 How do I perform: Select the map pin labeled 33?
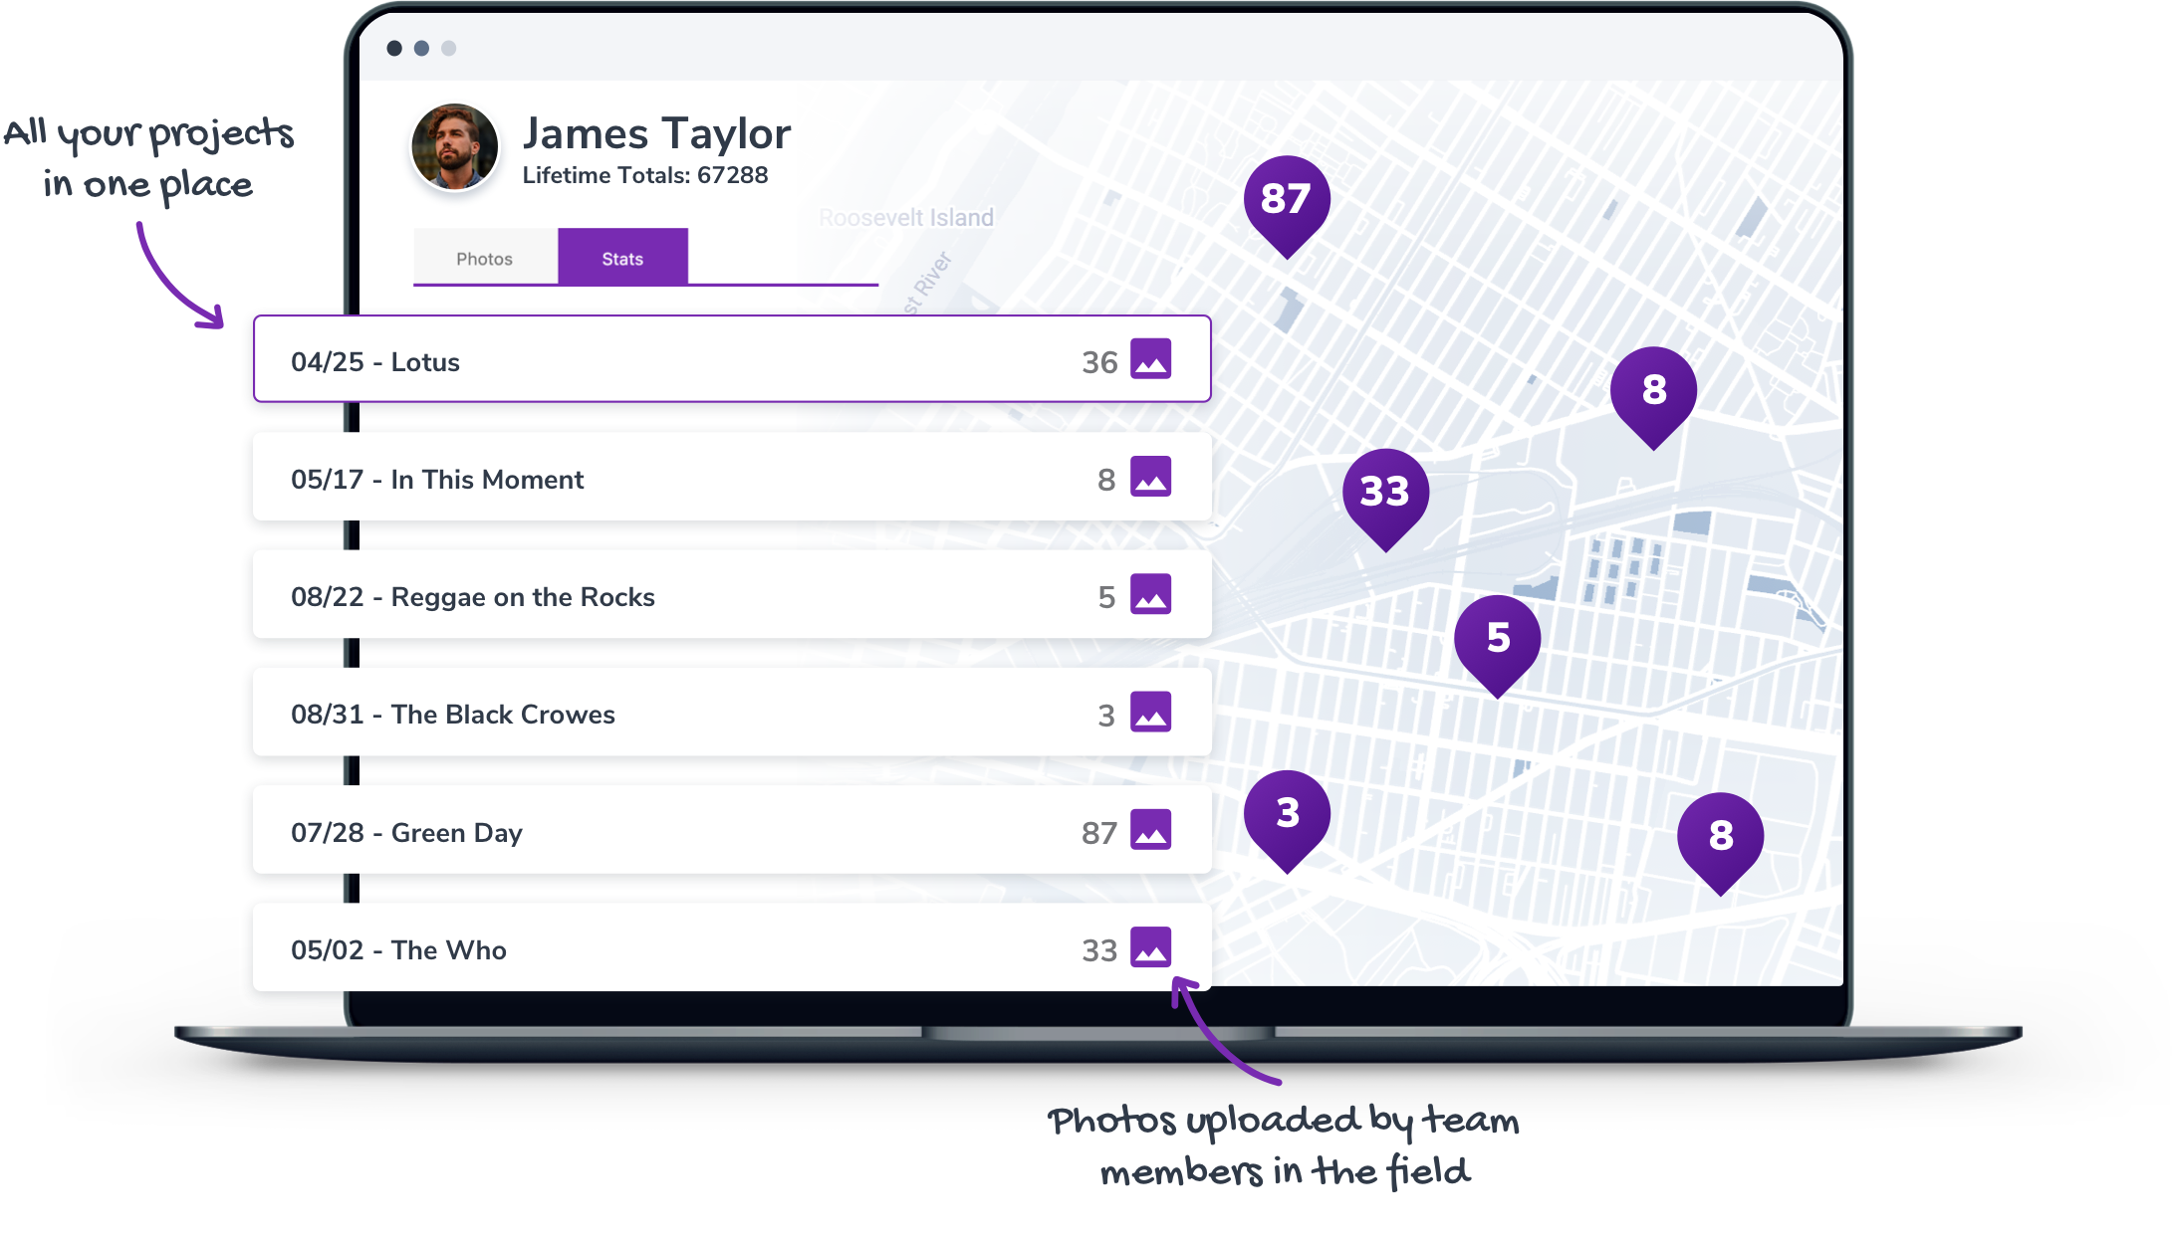(1384, 492)
